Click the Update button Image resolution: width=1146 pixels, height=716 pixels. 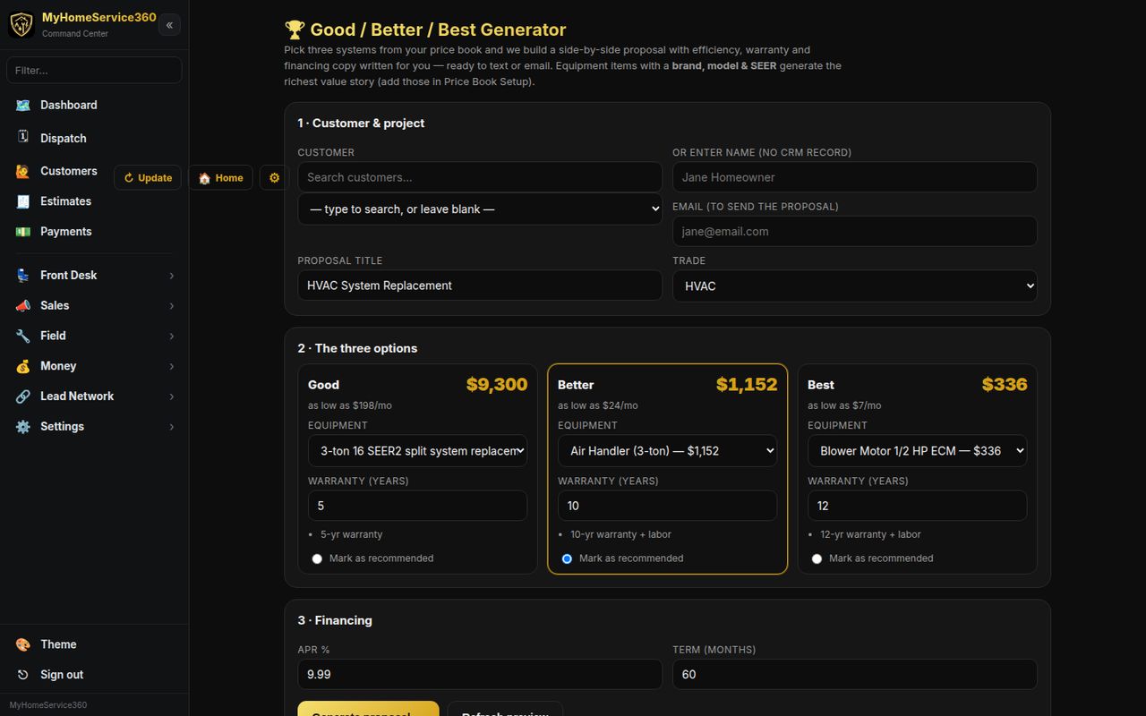tap(148, 177)
